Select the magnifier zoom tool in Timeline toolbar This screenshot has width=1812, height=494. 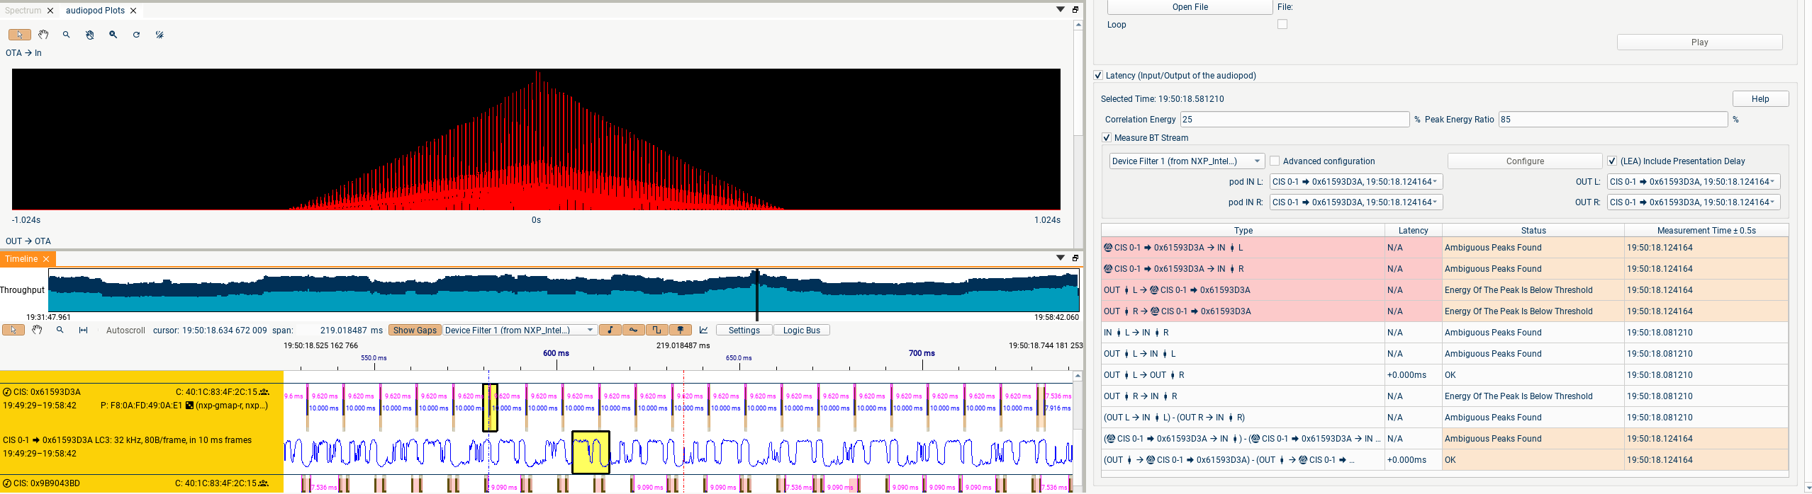(x=60, y=331)
